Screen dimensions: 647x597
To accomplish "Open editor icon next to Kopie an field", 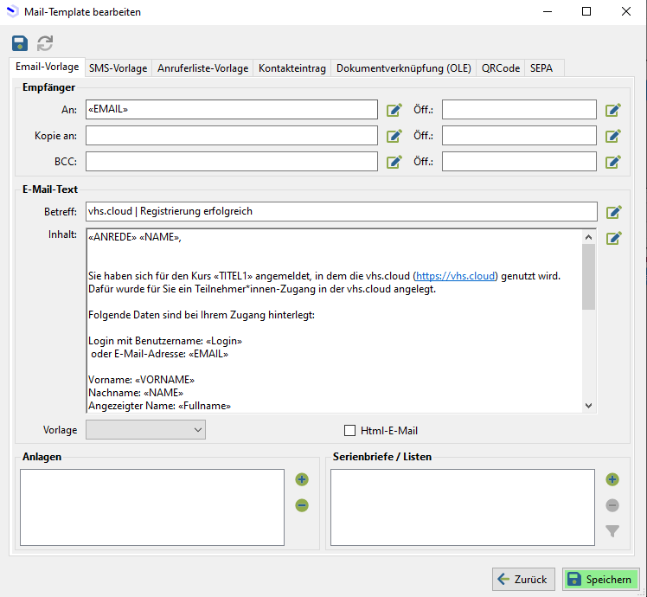I will [x=394, y=136].
